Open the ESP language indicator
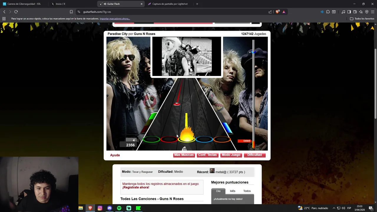Image resolution: width=377 pixels, height=212 pixels. pyautogui.click(x=349, y=208)
